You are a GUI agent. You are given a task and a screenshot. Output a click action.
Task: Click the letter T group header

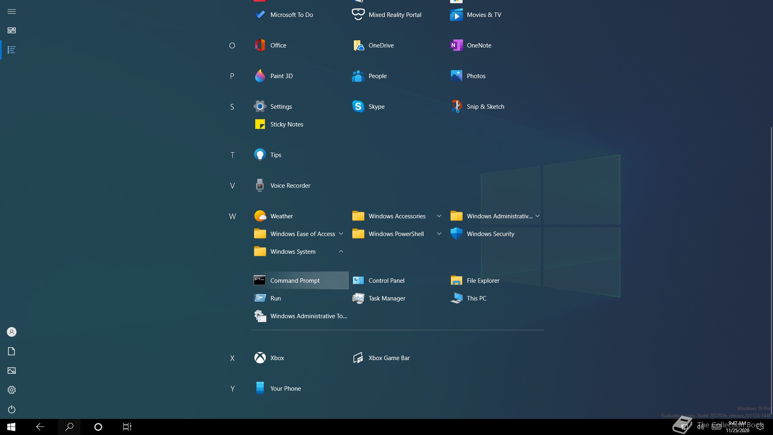(x=232, y=155)
